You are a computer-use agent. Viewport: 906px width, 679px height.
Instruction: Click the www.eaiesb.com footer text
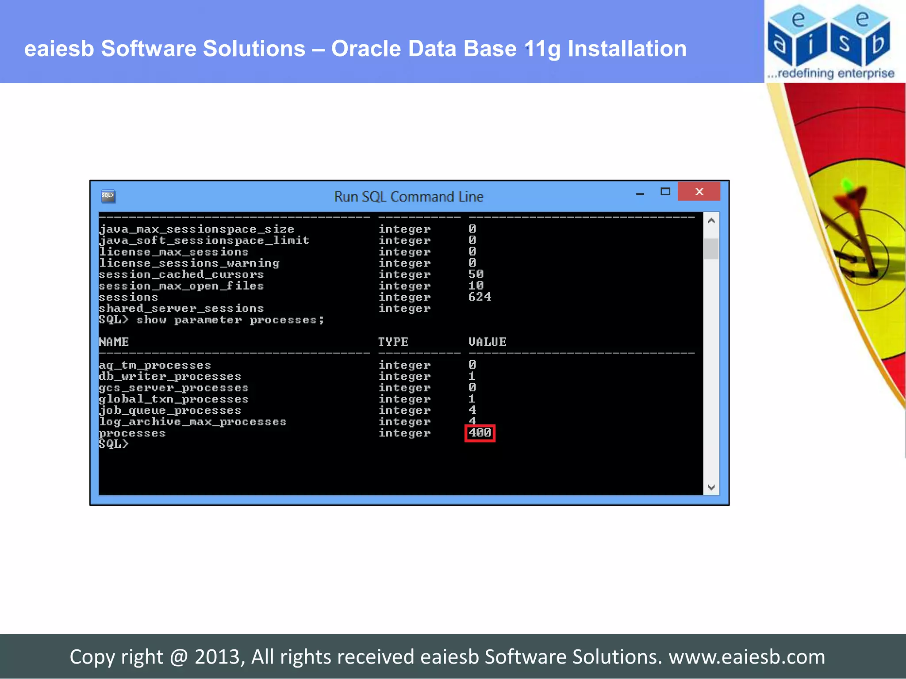coord(747,656)
